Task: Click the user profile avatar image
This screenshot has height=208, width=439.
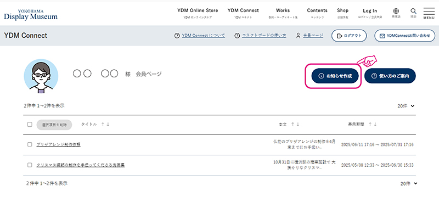Action: click(41, 76)
